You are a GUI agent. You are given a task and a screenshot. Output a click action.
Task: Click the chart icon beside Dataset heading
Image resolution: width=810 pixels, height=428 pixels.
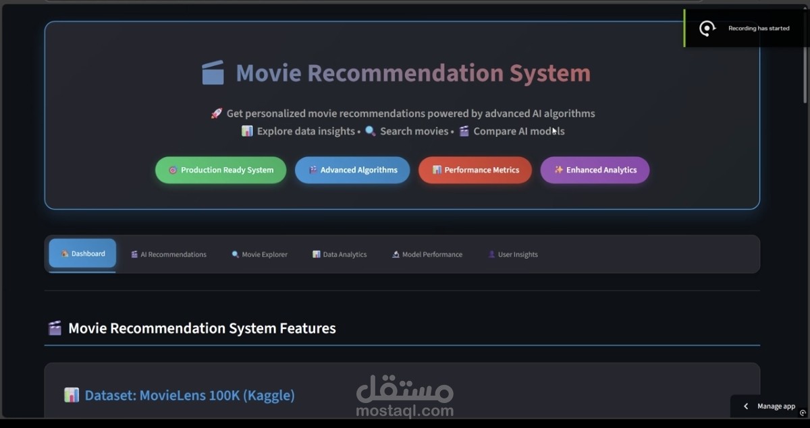tap(72, 395)
